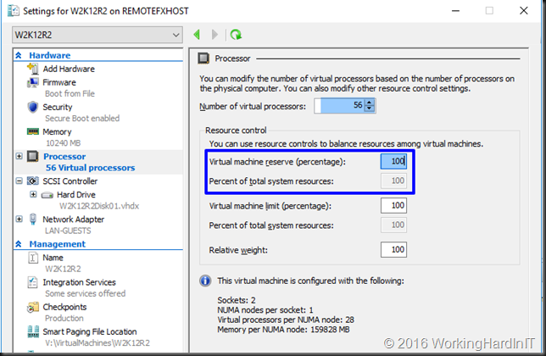Screen dimensions: 546x356
Task: Expand the Hard Drive tree node
Action: pos(33,194)
